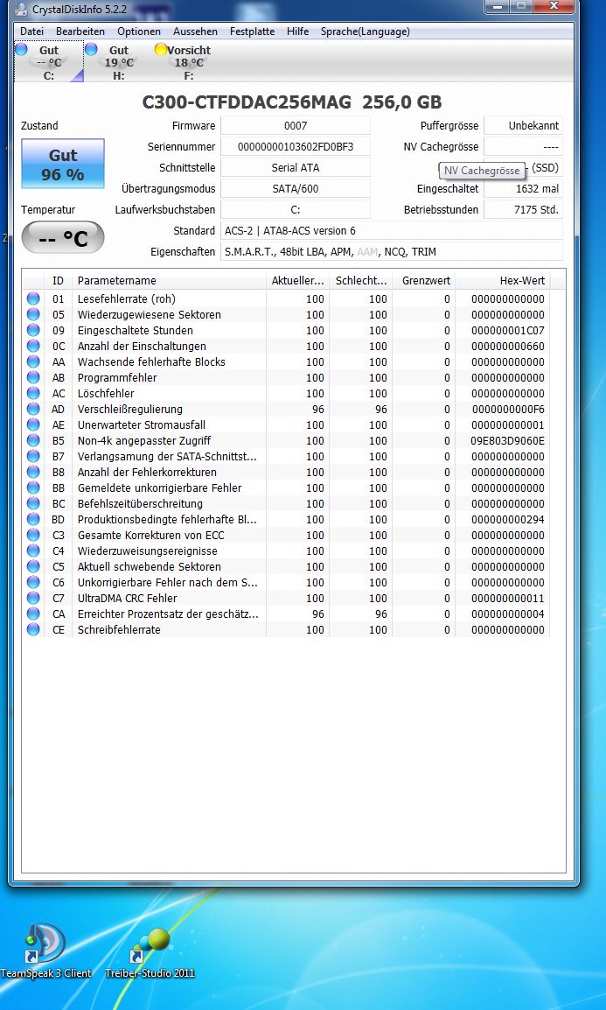Open the Hilfe menu
Screen dimensions: 606x1010
(x=298, y=31)
